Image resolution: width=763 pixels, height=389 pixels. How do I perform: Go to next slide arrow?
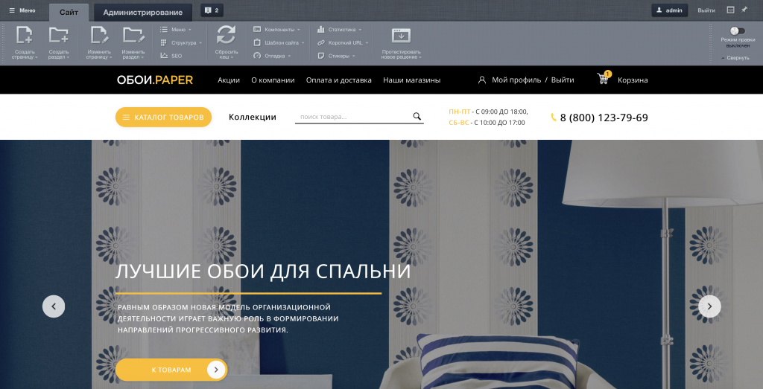709,306
